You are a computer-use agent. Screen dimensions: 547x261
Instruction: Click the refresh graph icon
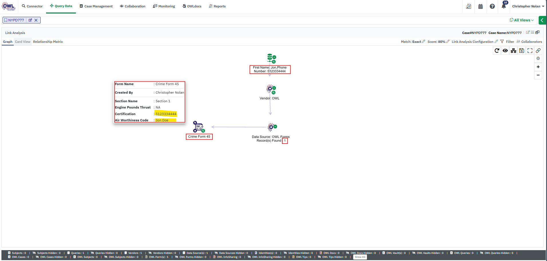click(497, 51)
